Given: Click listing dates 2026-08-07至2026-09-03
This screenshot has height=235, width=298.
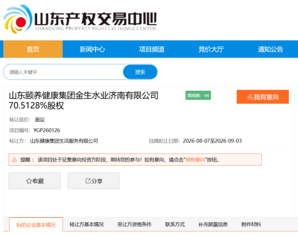Looking at the screenshot, I should [212, 141].
